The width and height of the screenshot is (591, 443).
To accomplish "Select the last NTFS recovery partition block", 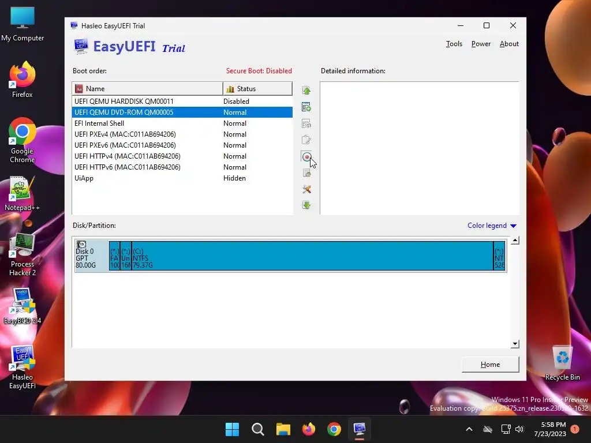I will pyautogui.click(x=499, y=256).
